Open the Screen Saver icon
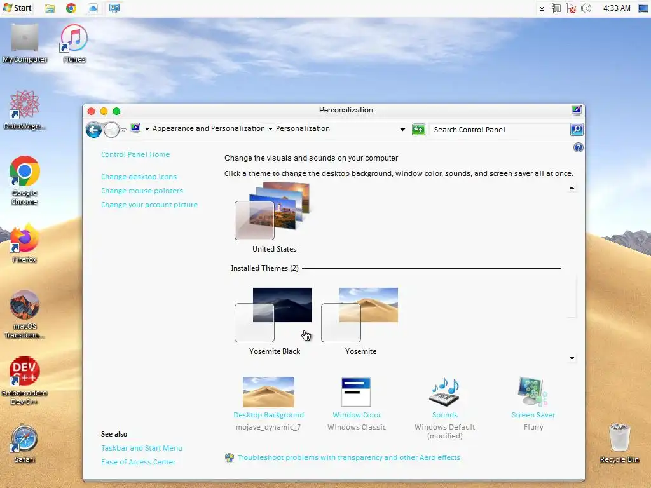The width and height of the screenshot is (651, 488). [533, 391]
